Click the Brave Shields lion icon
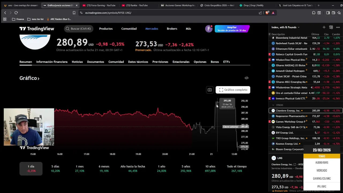 [267, 13]
